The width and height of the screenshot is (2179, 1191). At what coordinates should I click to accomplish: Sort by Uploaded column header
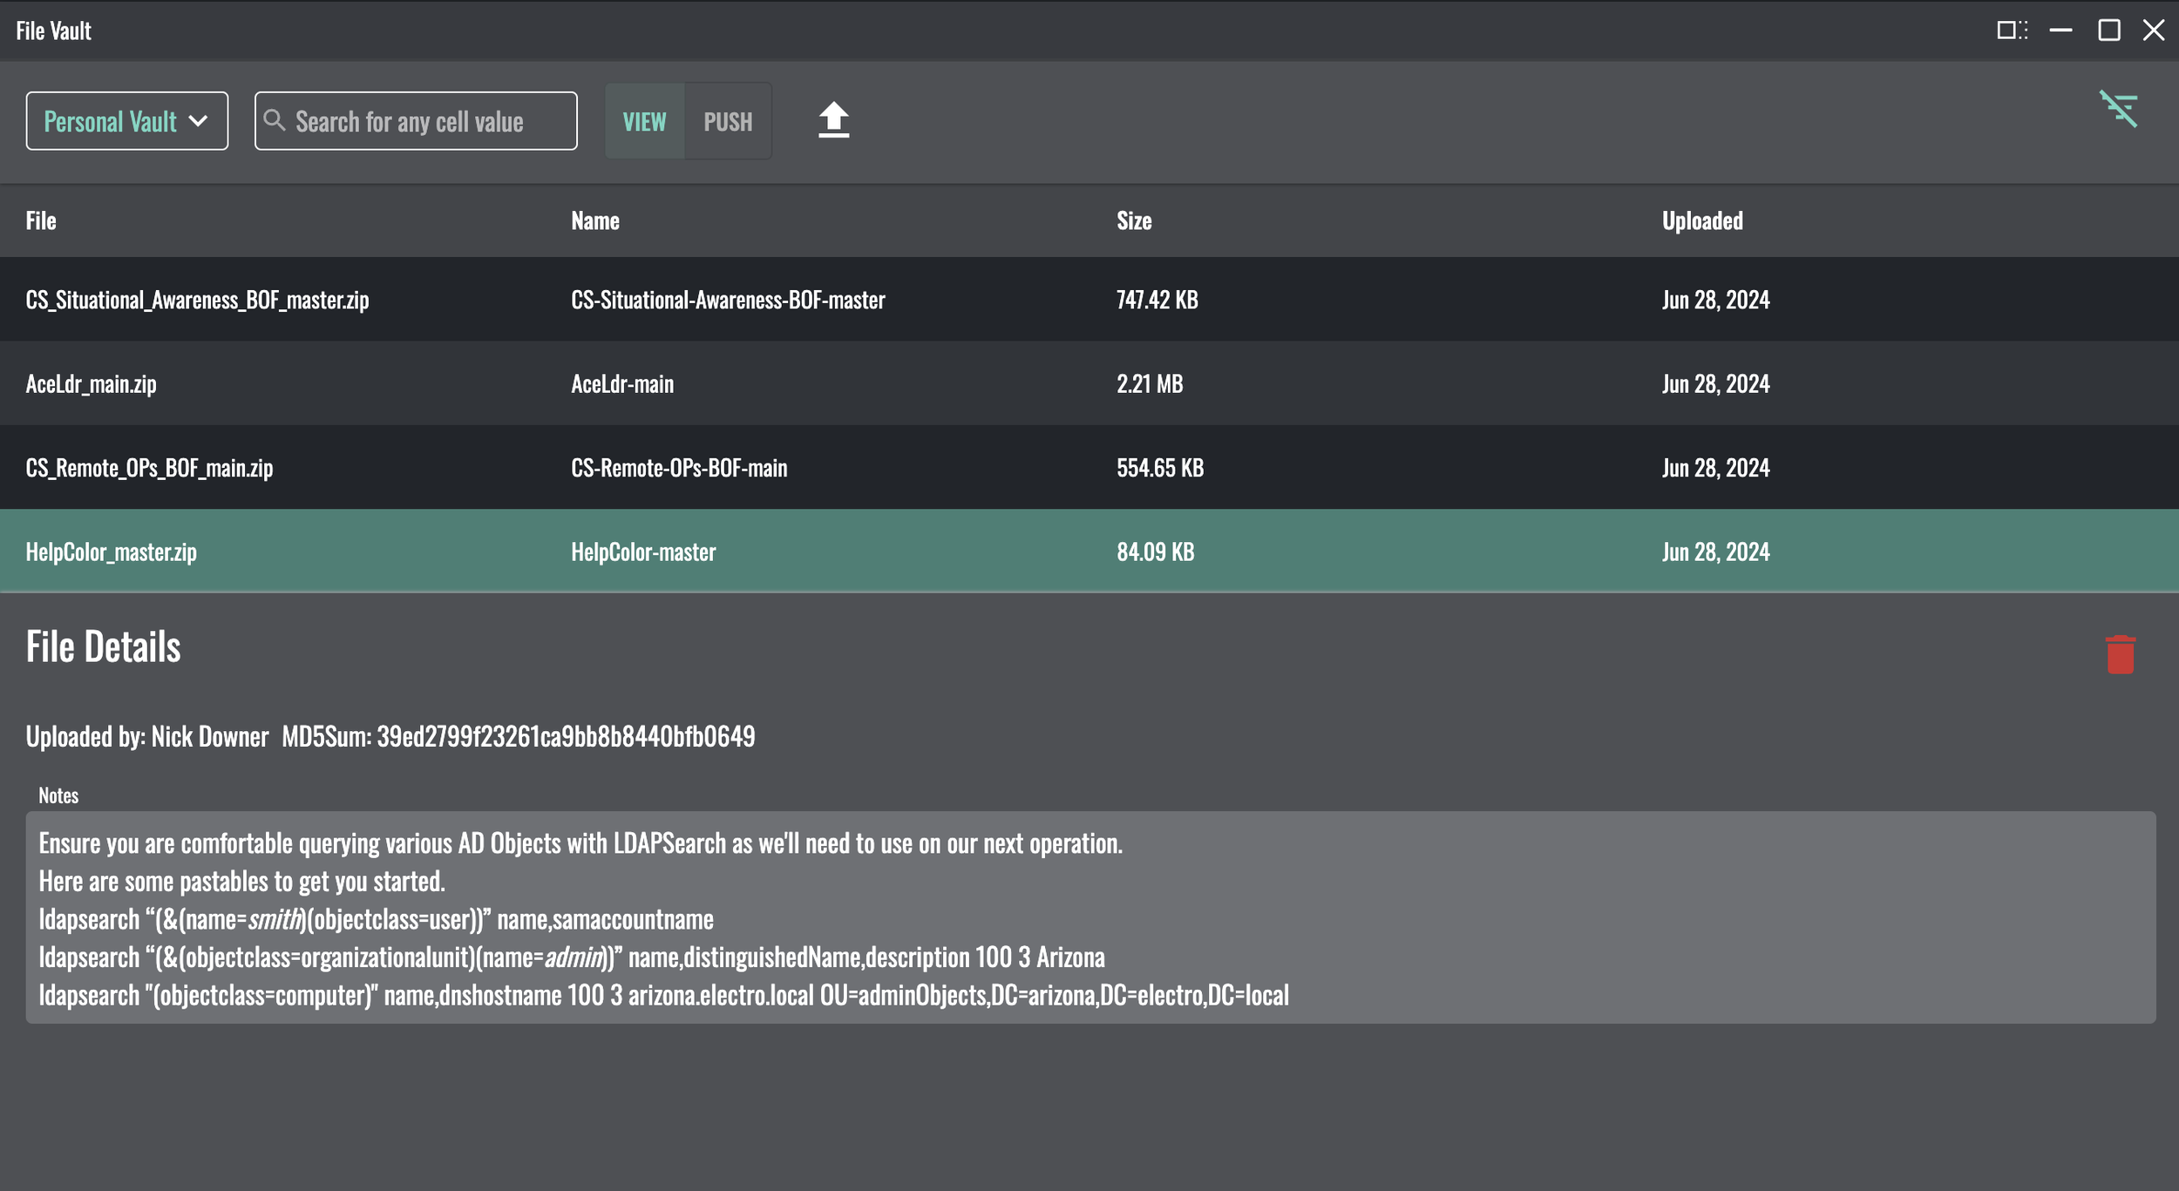click(1701, 220)
